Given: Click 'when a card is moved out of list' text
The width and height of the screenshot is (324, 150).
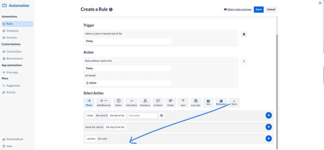Looking at the screenshot, I should pos(103,33).
